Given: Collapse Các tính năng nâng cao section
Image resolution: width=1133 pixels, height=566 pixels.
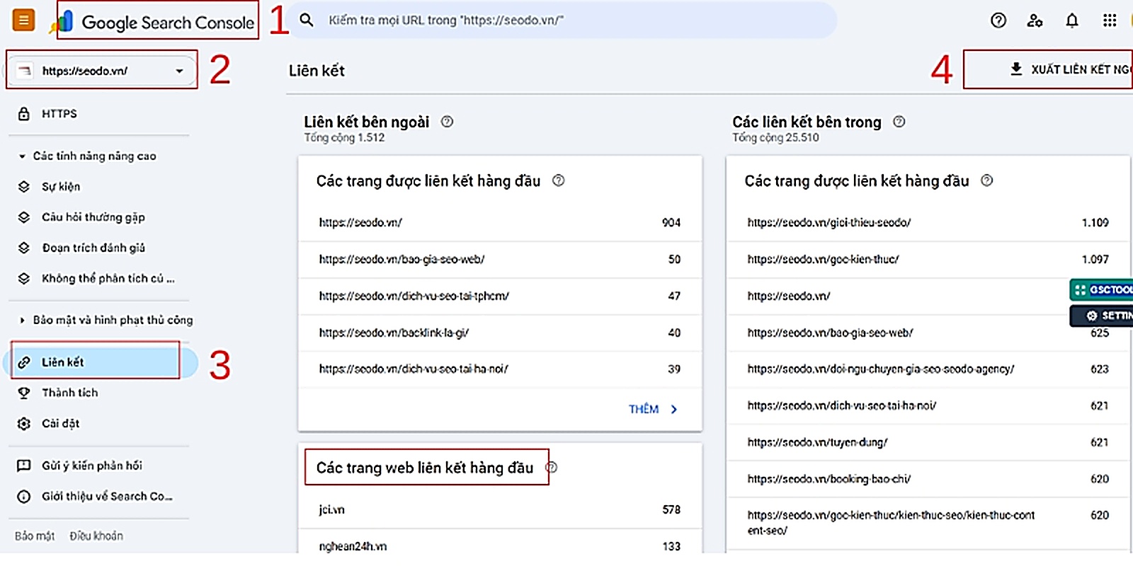Looking at the screenshot, I should point(23,156).
